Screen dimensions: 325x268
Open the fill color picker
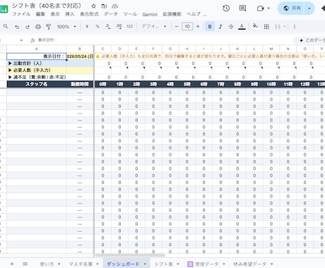[255, 26]
